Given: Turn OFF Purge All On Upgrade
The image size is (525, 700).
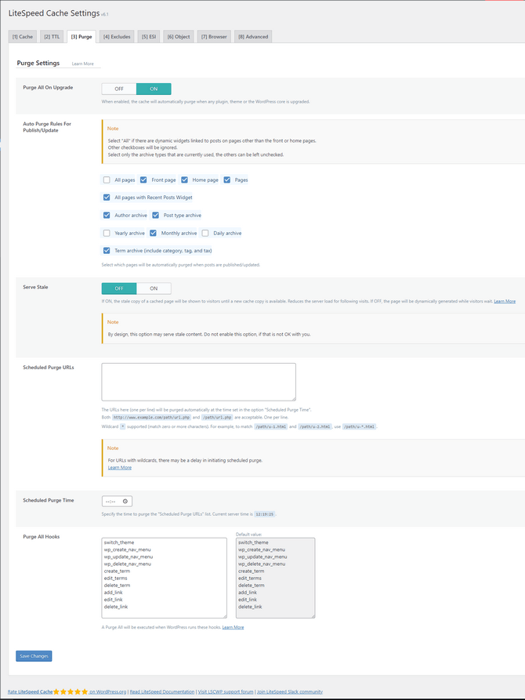Looking at the screenshot, I should pyautogui.click(x=119, y=89).
